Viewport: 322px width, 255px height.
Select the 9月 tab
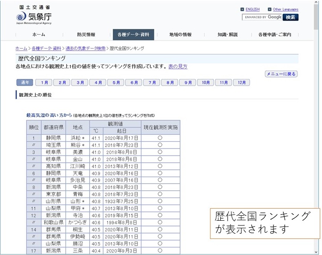tap(188, 82)
